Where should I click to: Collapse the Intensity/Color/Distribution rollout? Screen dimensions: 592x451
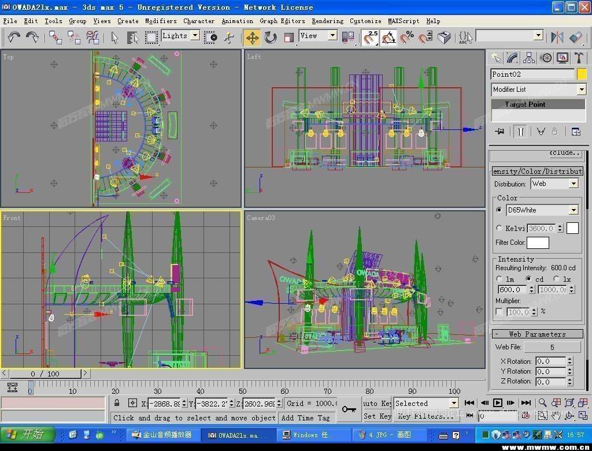point(537,171)
